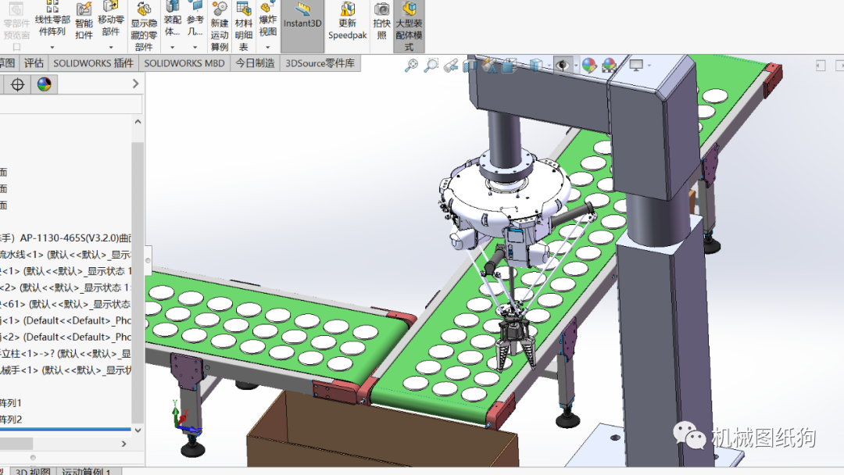Click feature tree scroll down arrow

(138, 430)
